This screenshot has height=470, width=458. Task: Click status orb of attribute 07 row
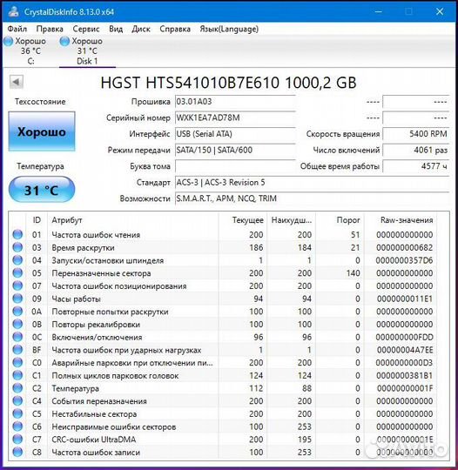pos(17,285)
